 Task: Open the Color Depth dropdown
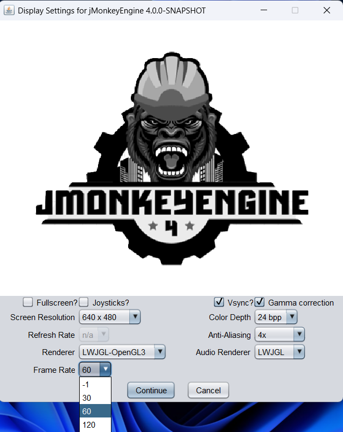[x=276, y=317]
